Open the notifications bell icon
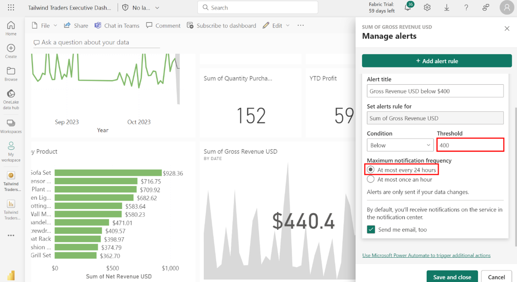Screen dimensions: 517x282 click(x=408, y=8)
